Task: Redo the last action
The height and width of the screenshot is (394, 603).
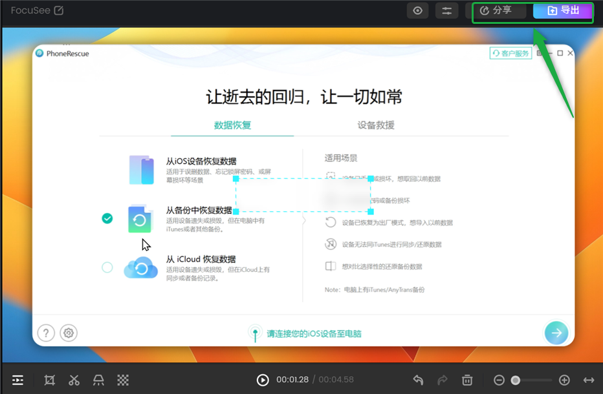Action: (x=443, y=380)
